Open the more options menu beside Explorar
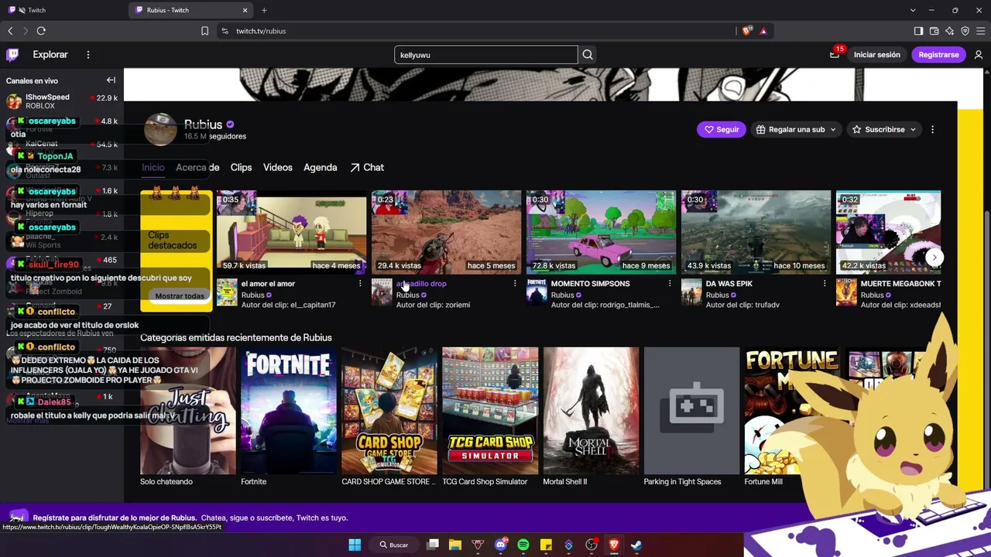 point(88,55)
